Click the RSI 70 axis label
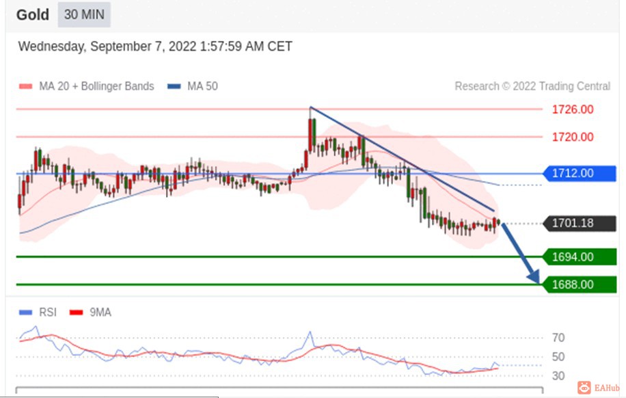Viewport: 626px width, 398px height. coord(558,338)
